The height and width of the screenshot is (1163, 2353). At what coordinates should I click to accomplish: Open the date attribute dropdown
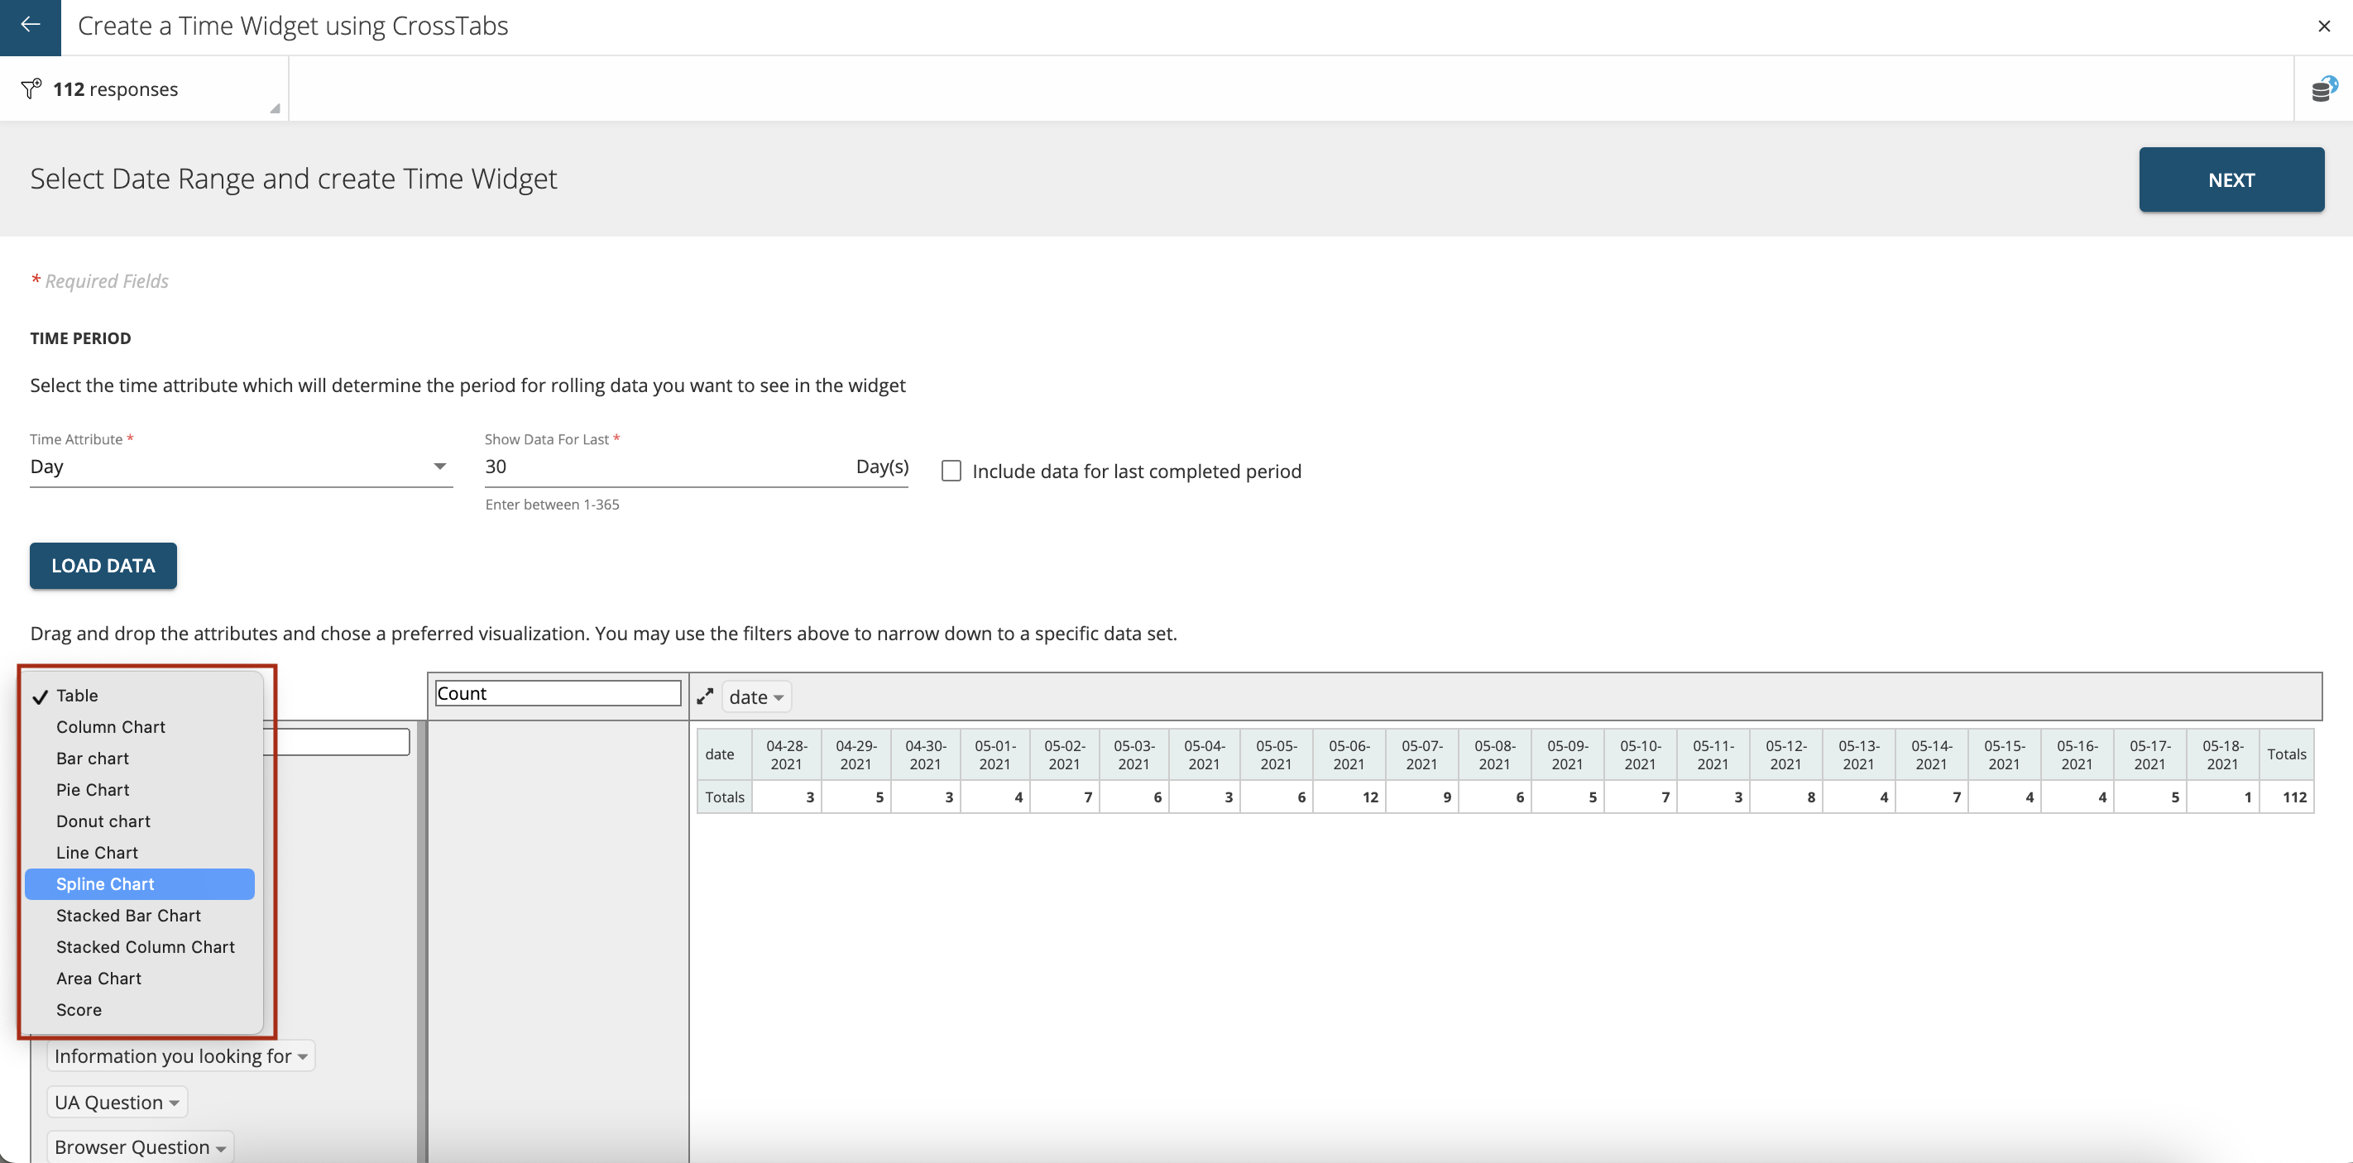[x=756, y=696]
